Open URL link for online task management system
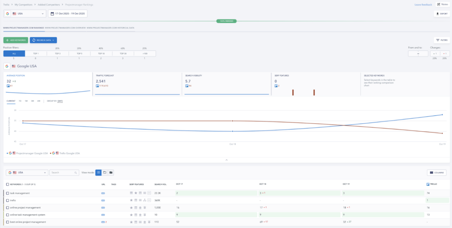Screen dimensions: 452x228 (x=103, y=215)
